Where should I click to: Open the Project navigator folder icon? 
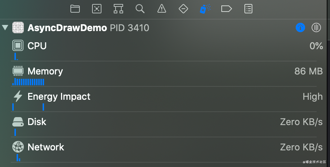pyautogui.click(x=75, y=9)
